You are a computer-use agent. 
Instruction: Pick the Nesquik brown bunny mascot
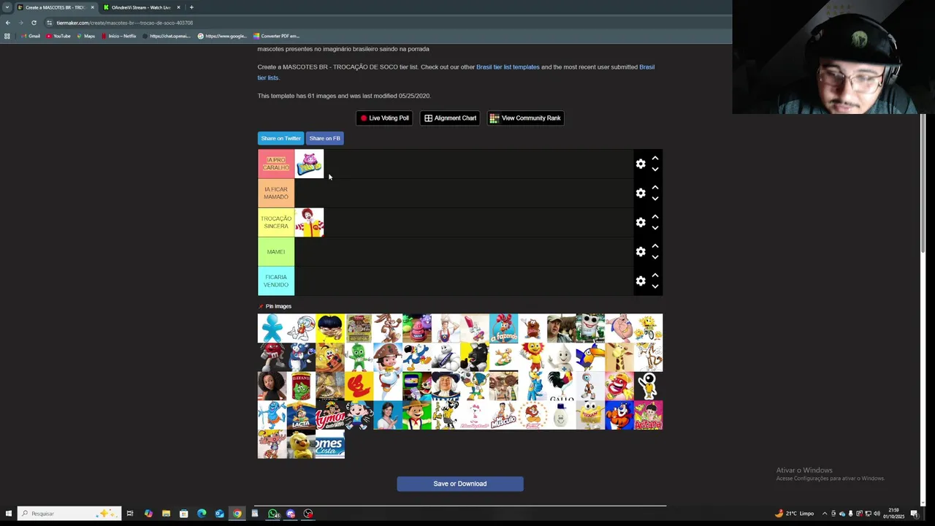(388, 328)
